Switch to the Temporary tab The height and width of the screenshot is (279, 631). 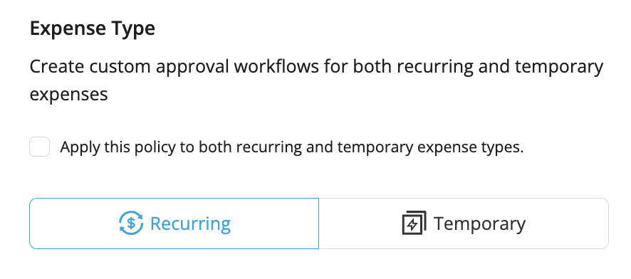click(x=464, y=223)
